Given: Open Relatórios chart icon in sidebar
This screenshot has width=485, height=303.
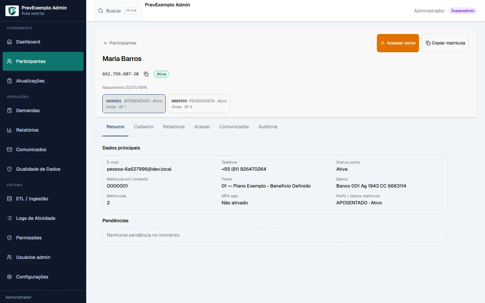Looking at the screenshot, I should click(x=9, y=130).
